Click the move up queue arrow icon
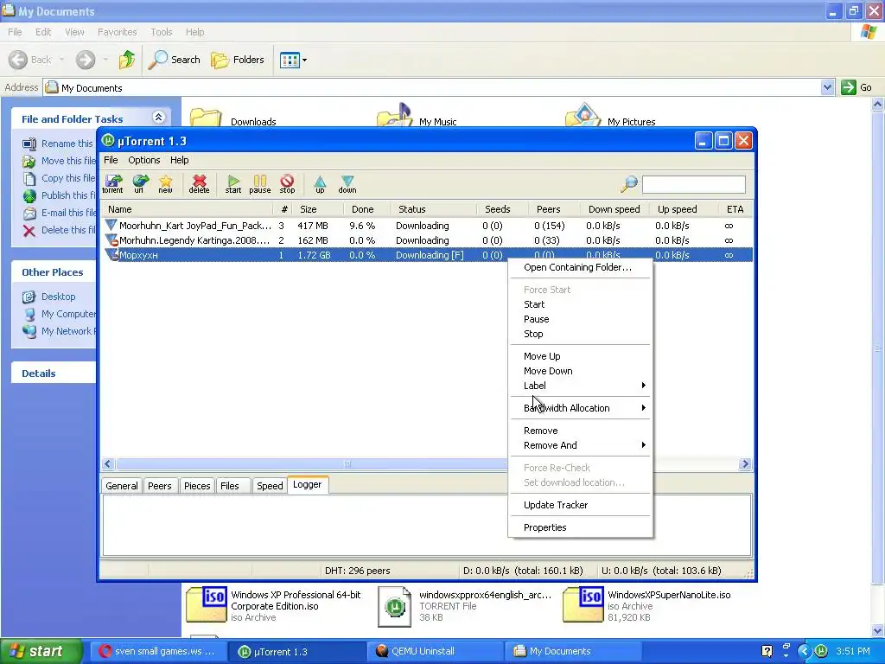885x664 pixels. 320,184
